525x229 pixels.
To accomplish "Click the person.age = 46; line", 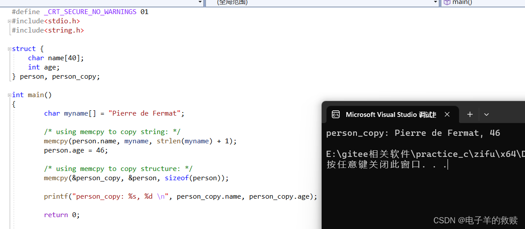I will (x=76, y=150).
